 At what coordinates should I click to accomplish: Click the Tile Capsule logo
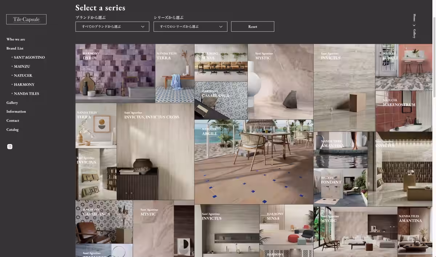click(26, 19)
